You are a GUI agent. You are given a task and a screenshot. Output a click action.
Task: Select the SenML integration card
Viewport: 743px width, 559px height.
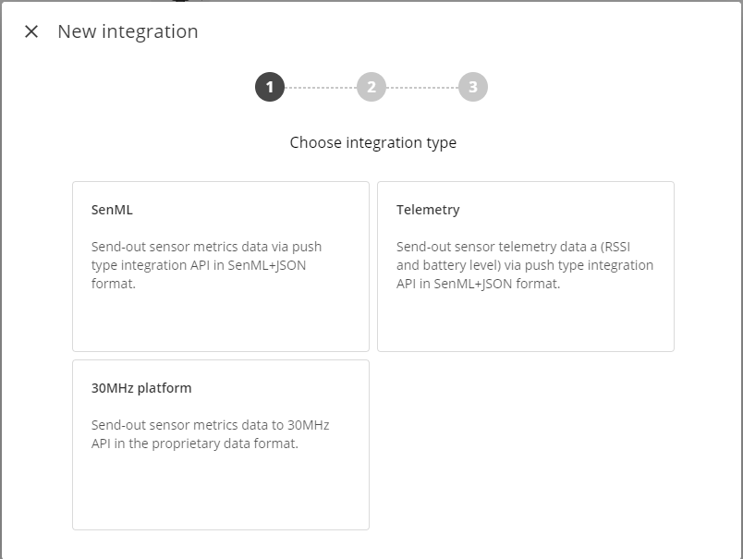point(221,266)
